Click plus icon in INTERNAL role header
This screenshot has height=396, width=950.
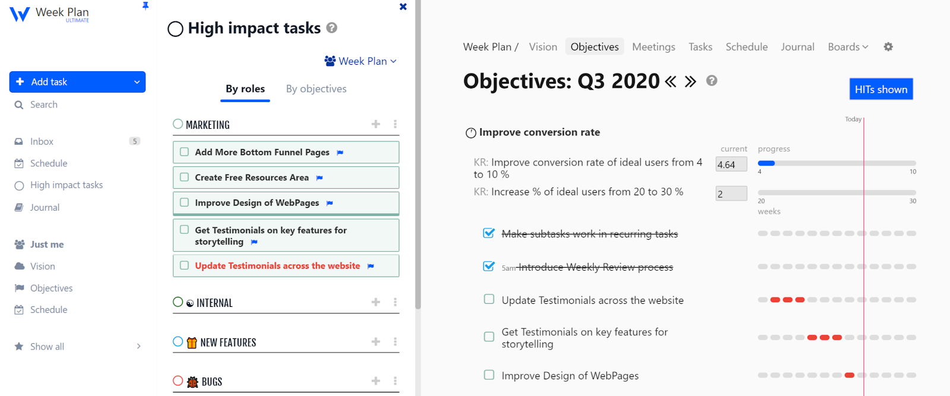[376, 302]
